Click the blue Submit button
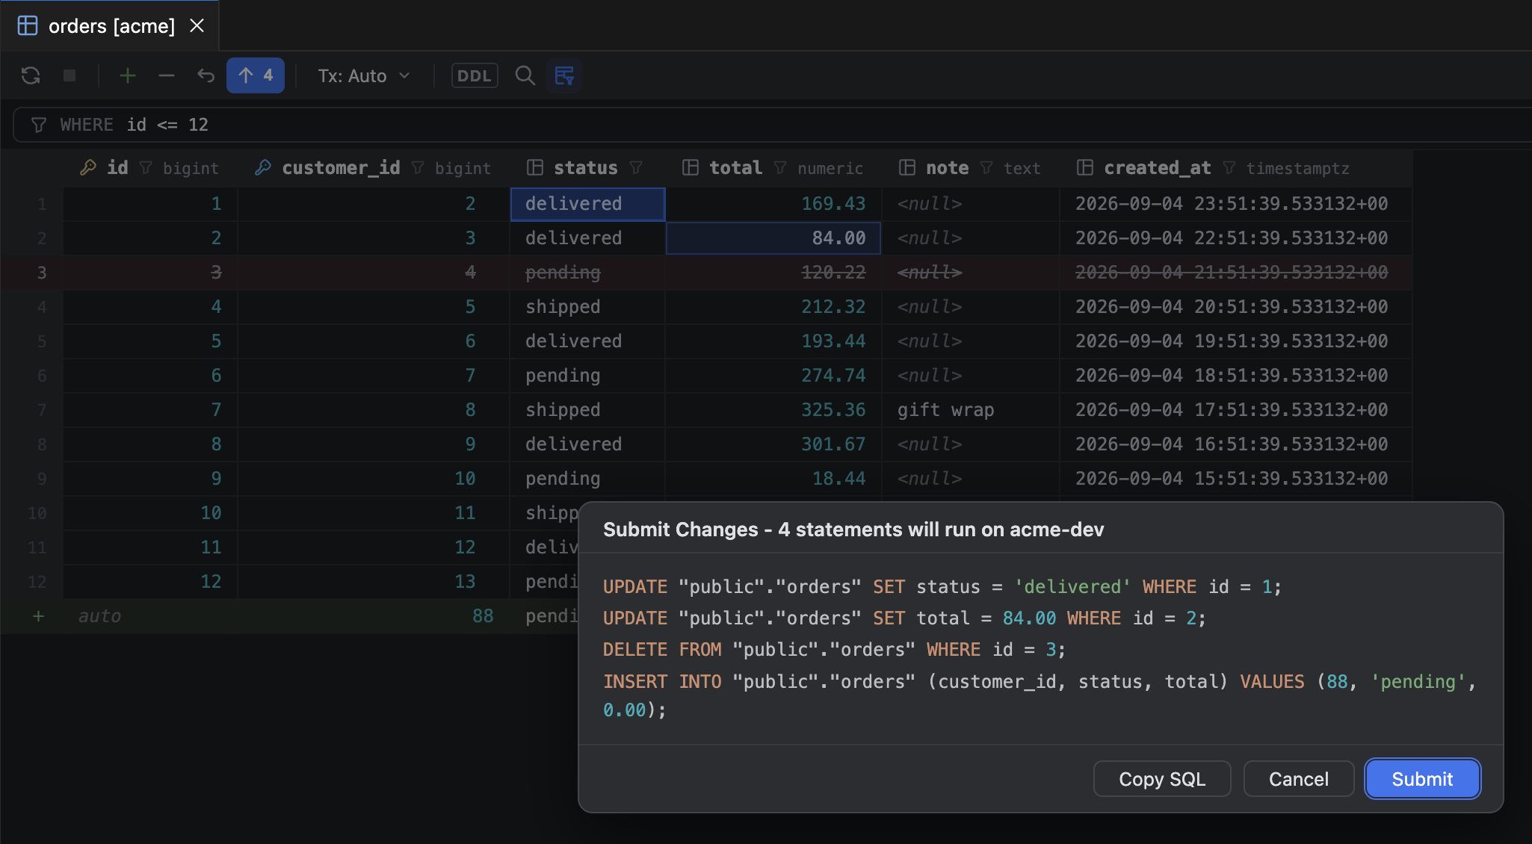 [1423, 779]
